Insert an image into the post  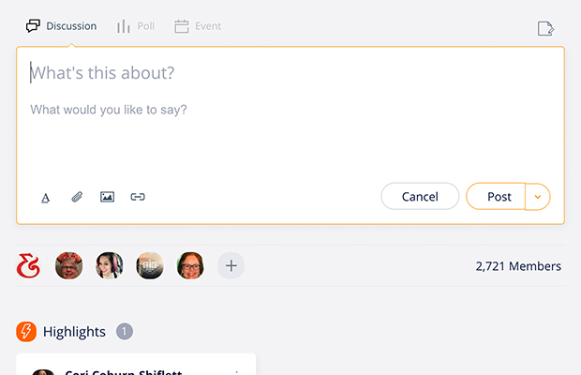[107, 197]
